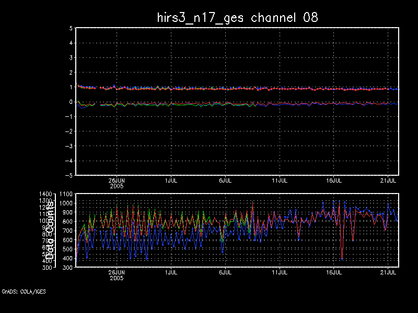Select the 16JUL label under the upper chart
Image resolution: width=418 pixels, height=313 pixels.
pyautogui.click(x=334, y=180)
